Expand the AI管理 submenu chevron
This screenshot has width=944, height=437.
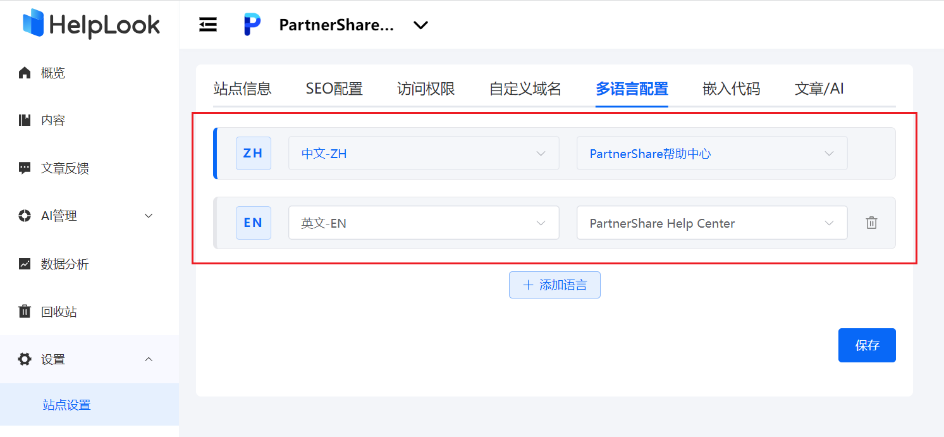click(149, 216)
